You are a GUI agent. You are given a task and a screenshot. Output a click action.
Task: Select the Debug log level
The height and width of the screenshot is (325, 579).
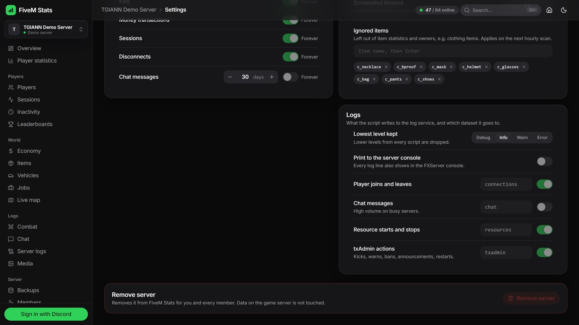point(483,138)
